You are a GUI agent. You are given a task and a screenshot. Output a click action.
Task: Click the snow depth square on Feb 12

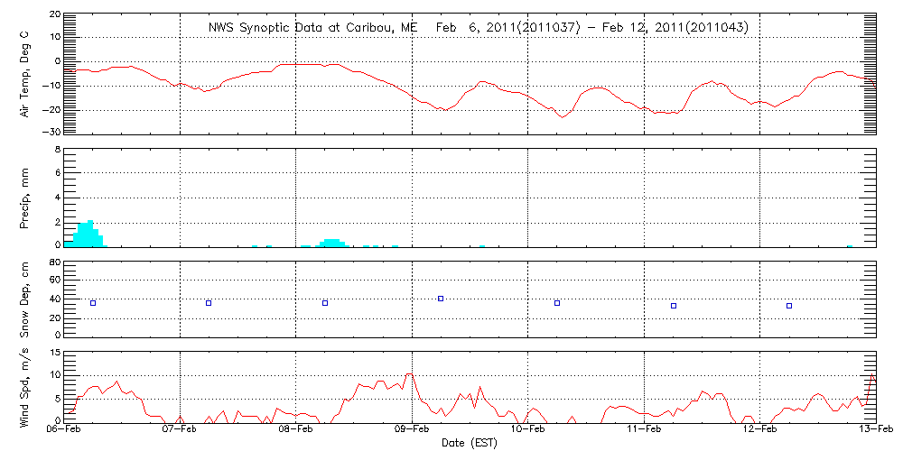click(789, 306)
